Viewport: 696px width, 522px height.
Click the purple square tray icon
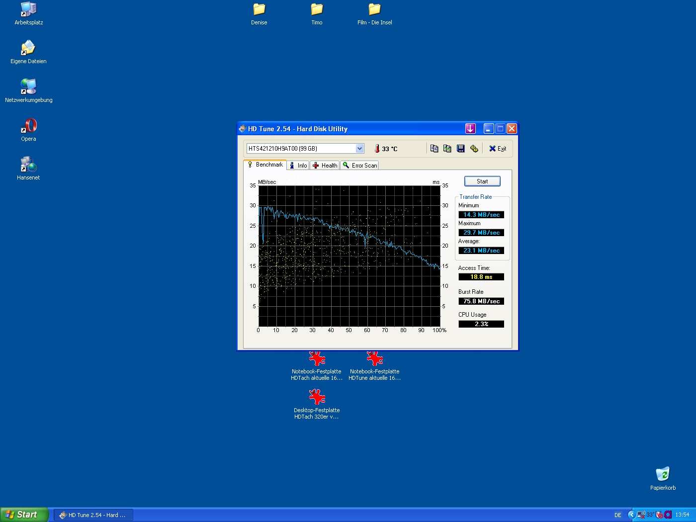(668, 515)
